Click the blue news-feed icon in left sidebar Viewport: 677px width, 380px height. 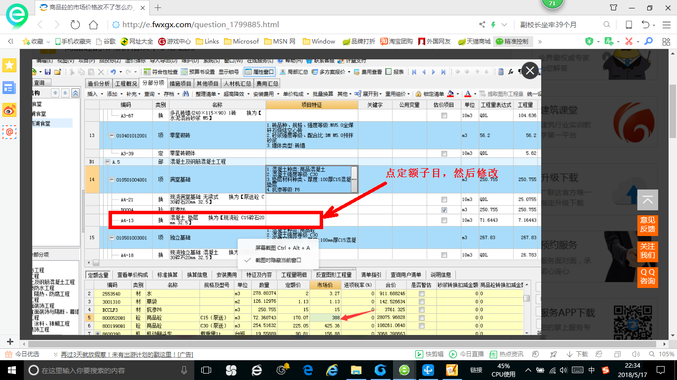(9, 88)
